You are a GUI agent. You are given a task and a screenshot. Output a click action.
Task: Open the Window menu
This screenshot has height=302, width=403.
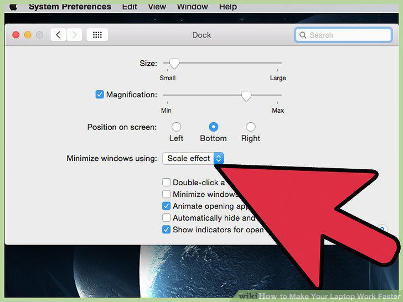(x=192, y=7)
